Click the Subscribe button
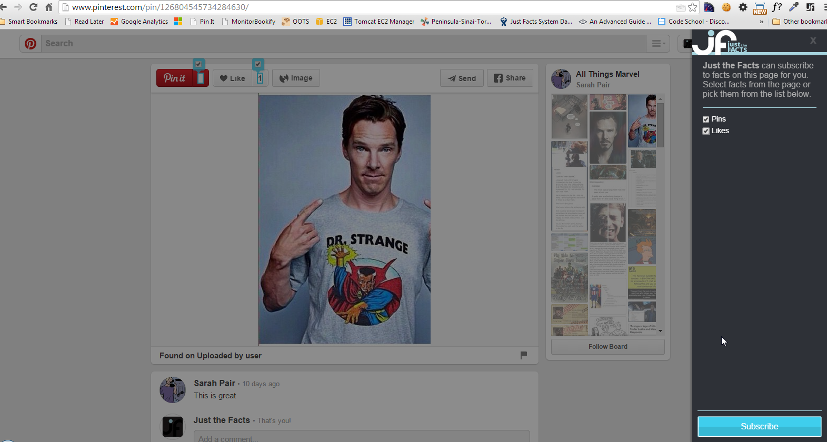The width and height of the screenshot is (827, 442). click(x=759, y=426)
